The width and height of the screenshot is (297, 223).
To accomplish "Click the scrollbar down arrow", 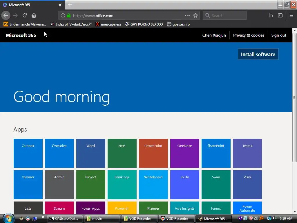I will click(x=295, y=212).
